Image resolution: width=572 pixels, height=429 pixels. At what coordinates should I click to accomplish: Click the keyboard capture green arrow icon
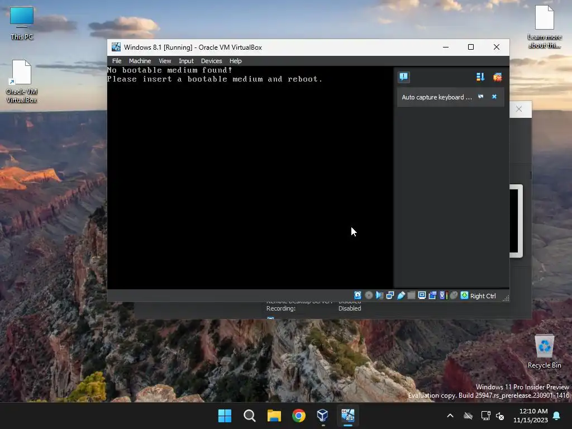464,295
